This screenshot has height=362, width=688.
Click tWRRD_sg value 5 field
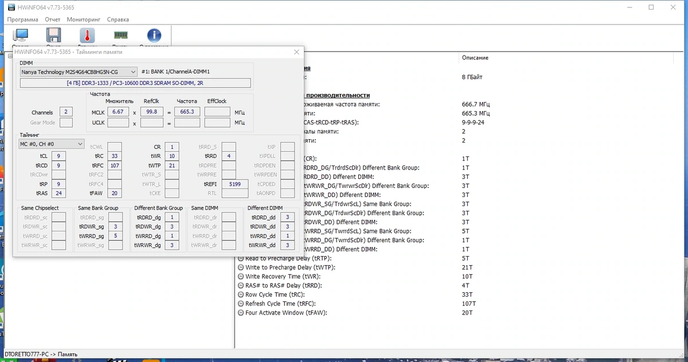click(115, 236)
